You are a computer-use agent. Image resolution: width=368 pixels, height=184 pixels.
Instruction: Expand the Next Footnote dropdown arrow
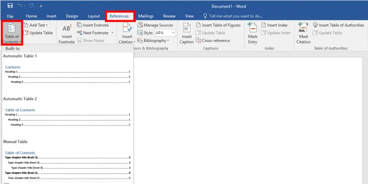click(x=112, y=33)
